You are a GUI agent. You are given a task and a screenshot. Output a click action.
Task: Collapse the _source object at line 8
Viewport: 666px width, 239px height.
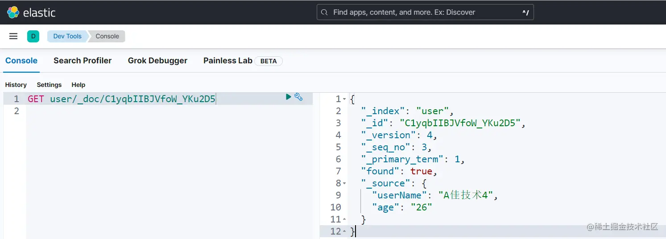(344, 183)
